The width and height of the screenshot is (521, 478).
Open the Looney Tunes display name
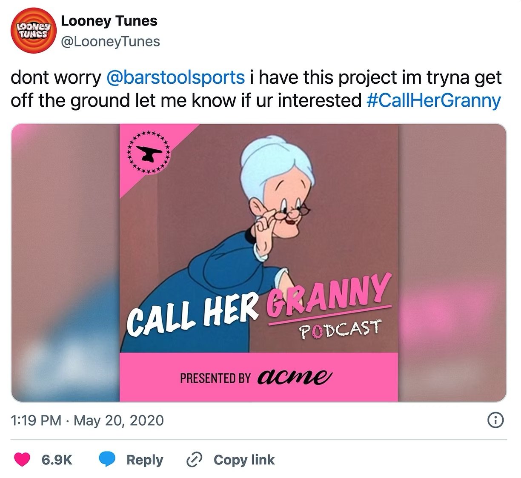(109, 21)
